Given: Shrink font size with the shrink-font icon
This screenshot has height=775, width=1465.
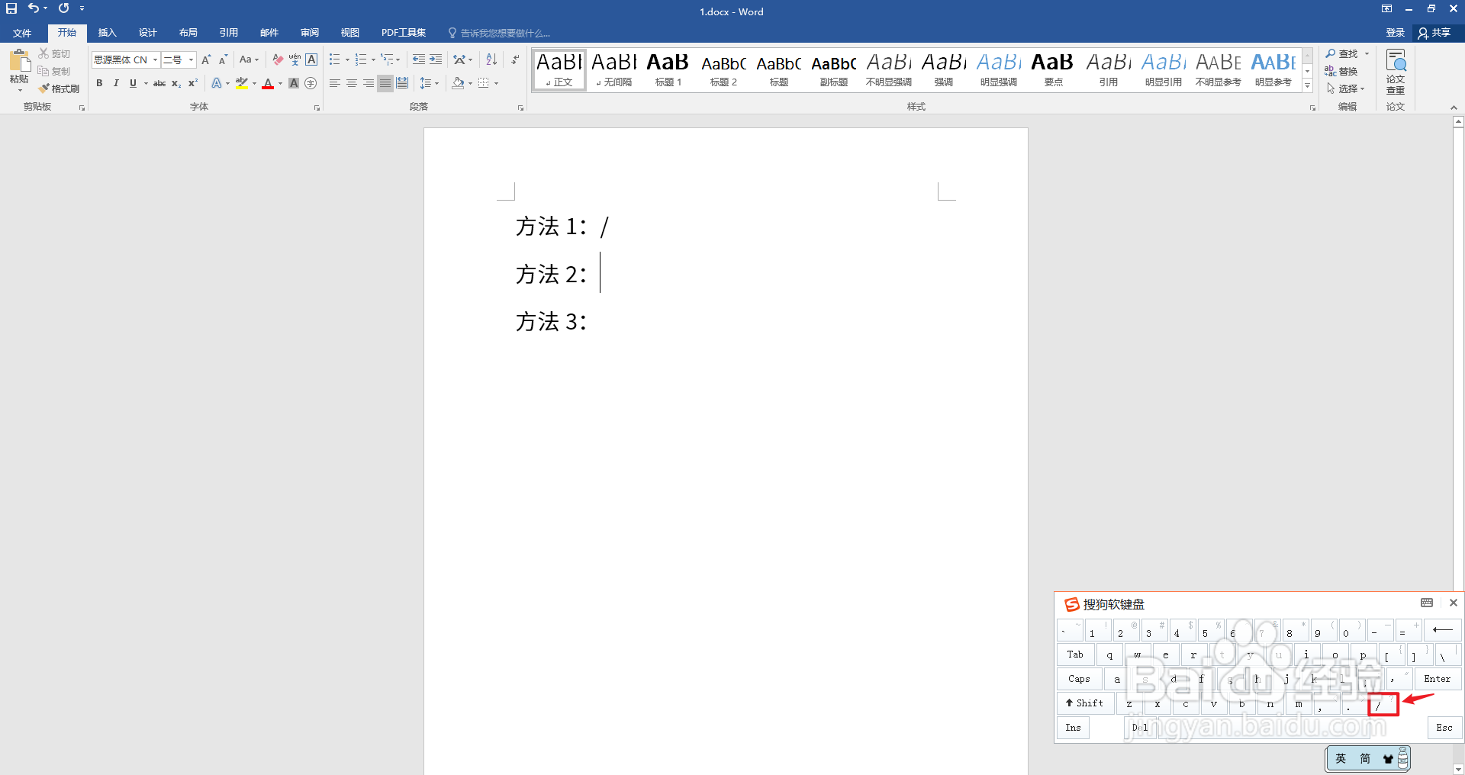Looking at the screenshot, I should [223, 59].
